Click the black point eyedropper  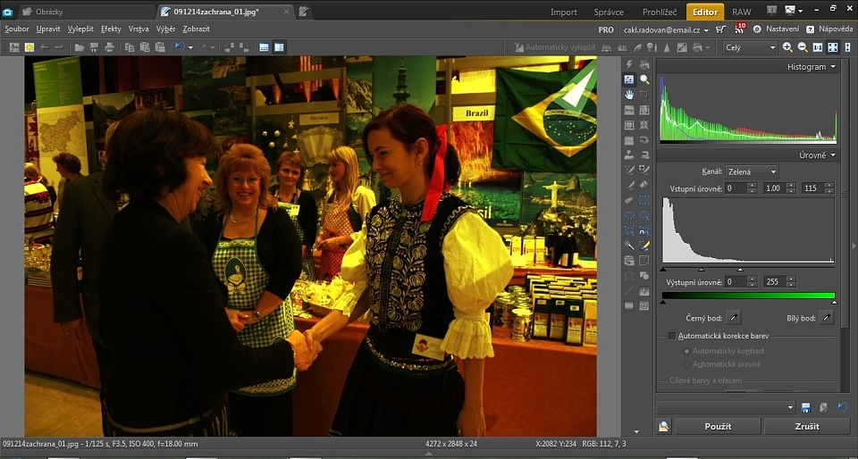[x=733, y=317]
